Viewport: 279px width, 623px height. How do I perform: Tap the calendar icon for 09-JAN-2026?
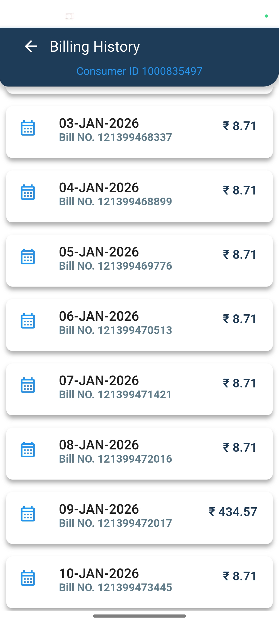(x=28, y=514)
